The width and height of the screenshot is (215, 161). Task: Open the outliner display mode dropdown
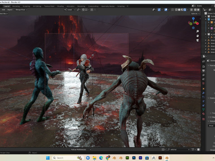point(211,10)
